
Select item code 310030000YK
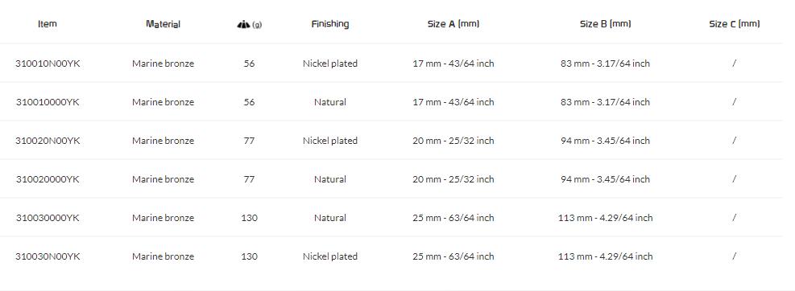point(48,218)
